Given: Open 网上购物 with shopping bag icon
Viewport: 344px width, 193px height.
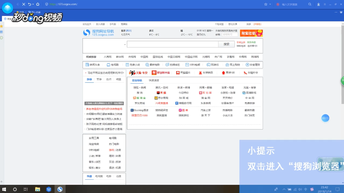Looking at the screenshot, I should (233, 65).
